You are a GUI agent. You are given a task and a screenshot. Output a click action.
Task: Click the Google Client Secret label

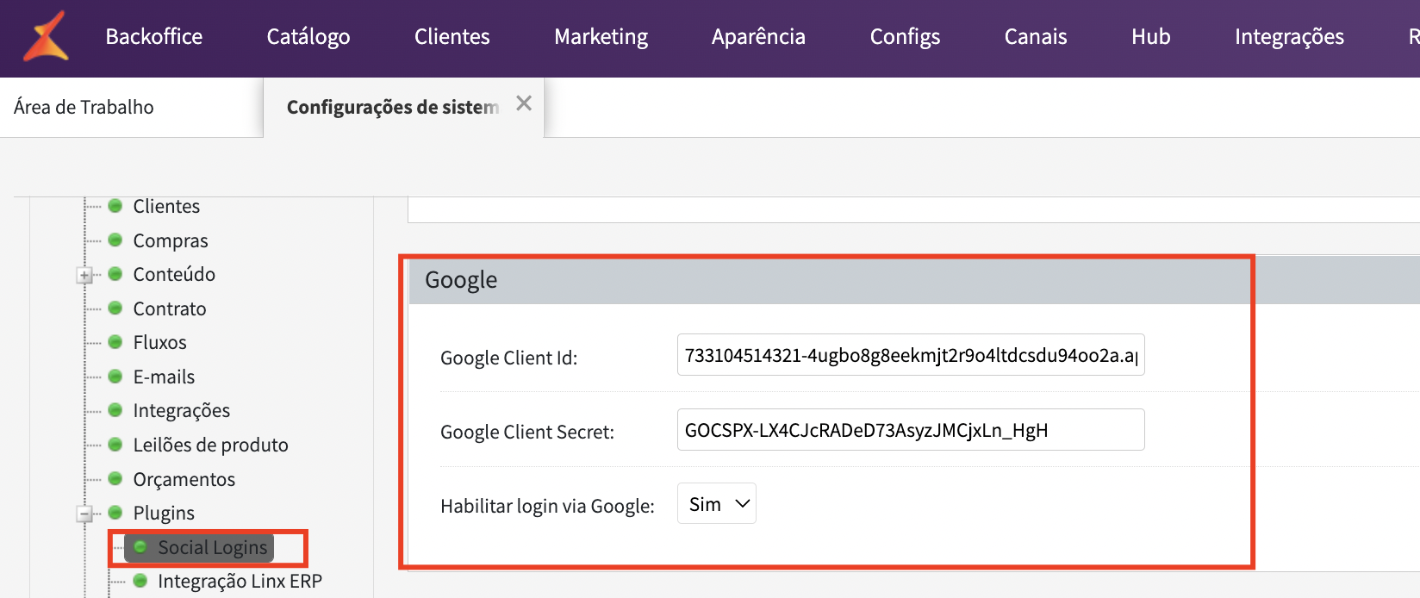point(527,432)
